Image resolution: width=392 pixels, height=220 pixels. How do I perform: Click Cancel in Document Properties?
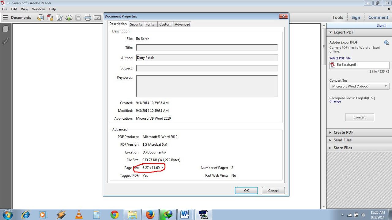[x=273, y=191]
